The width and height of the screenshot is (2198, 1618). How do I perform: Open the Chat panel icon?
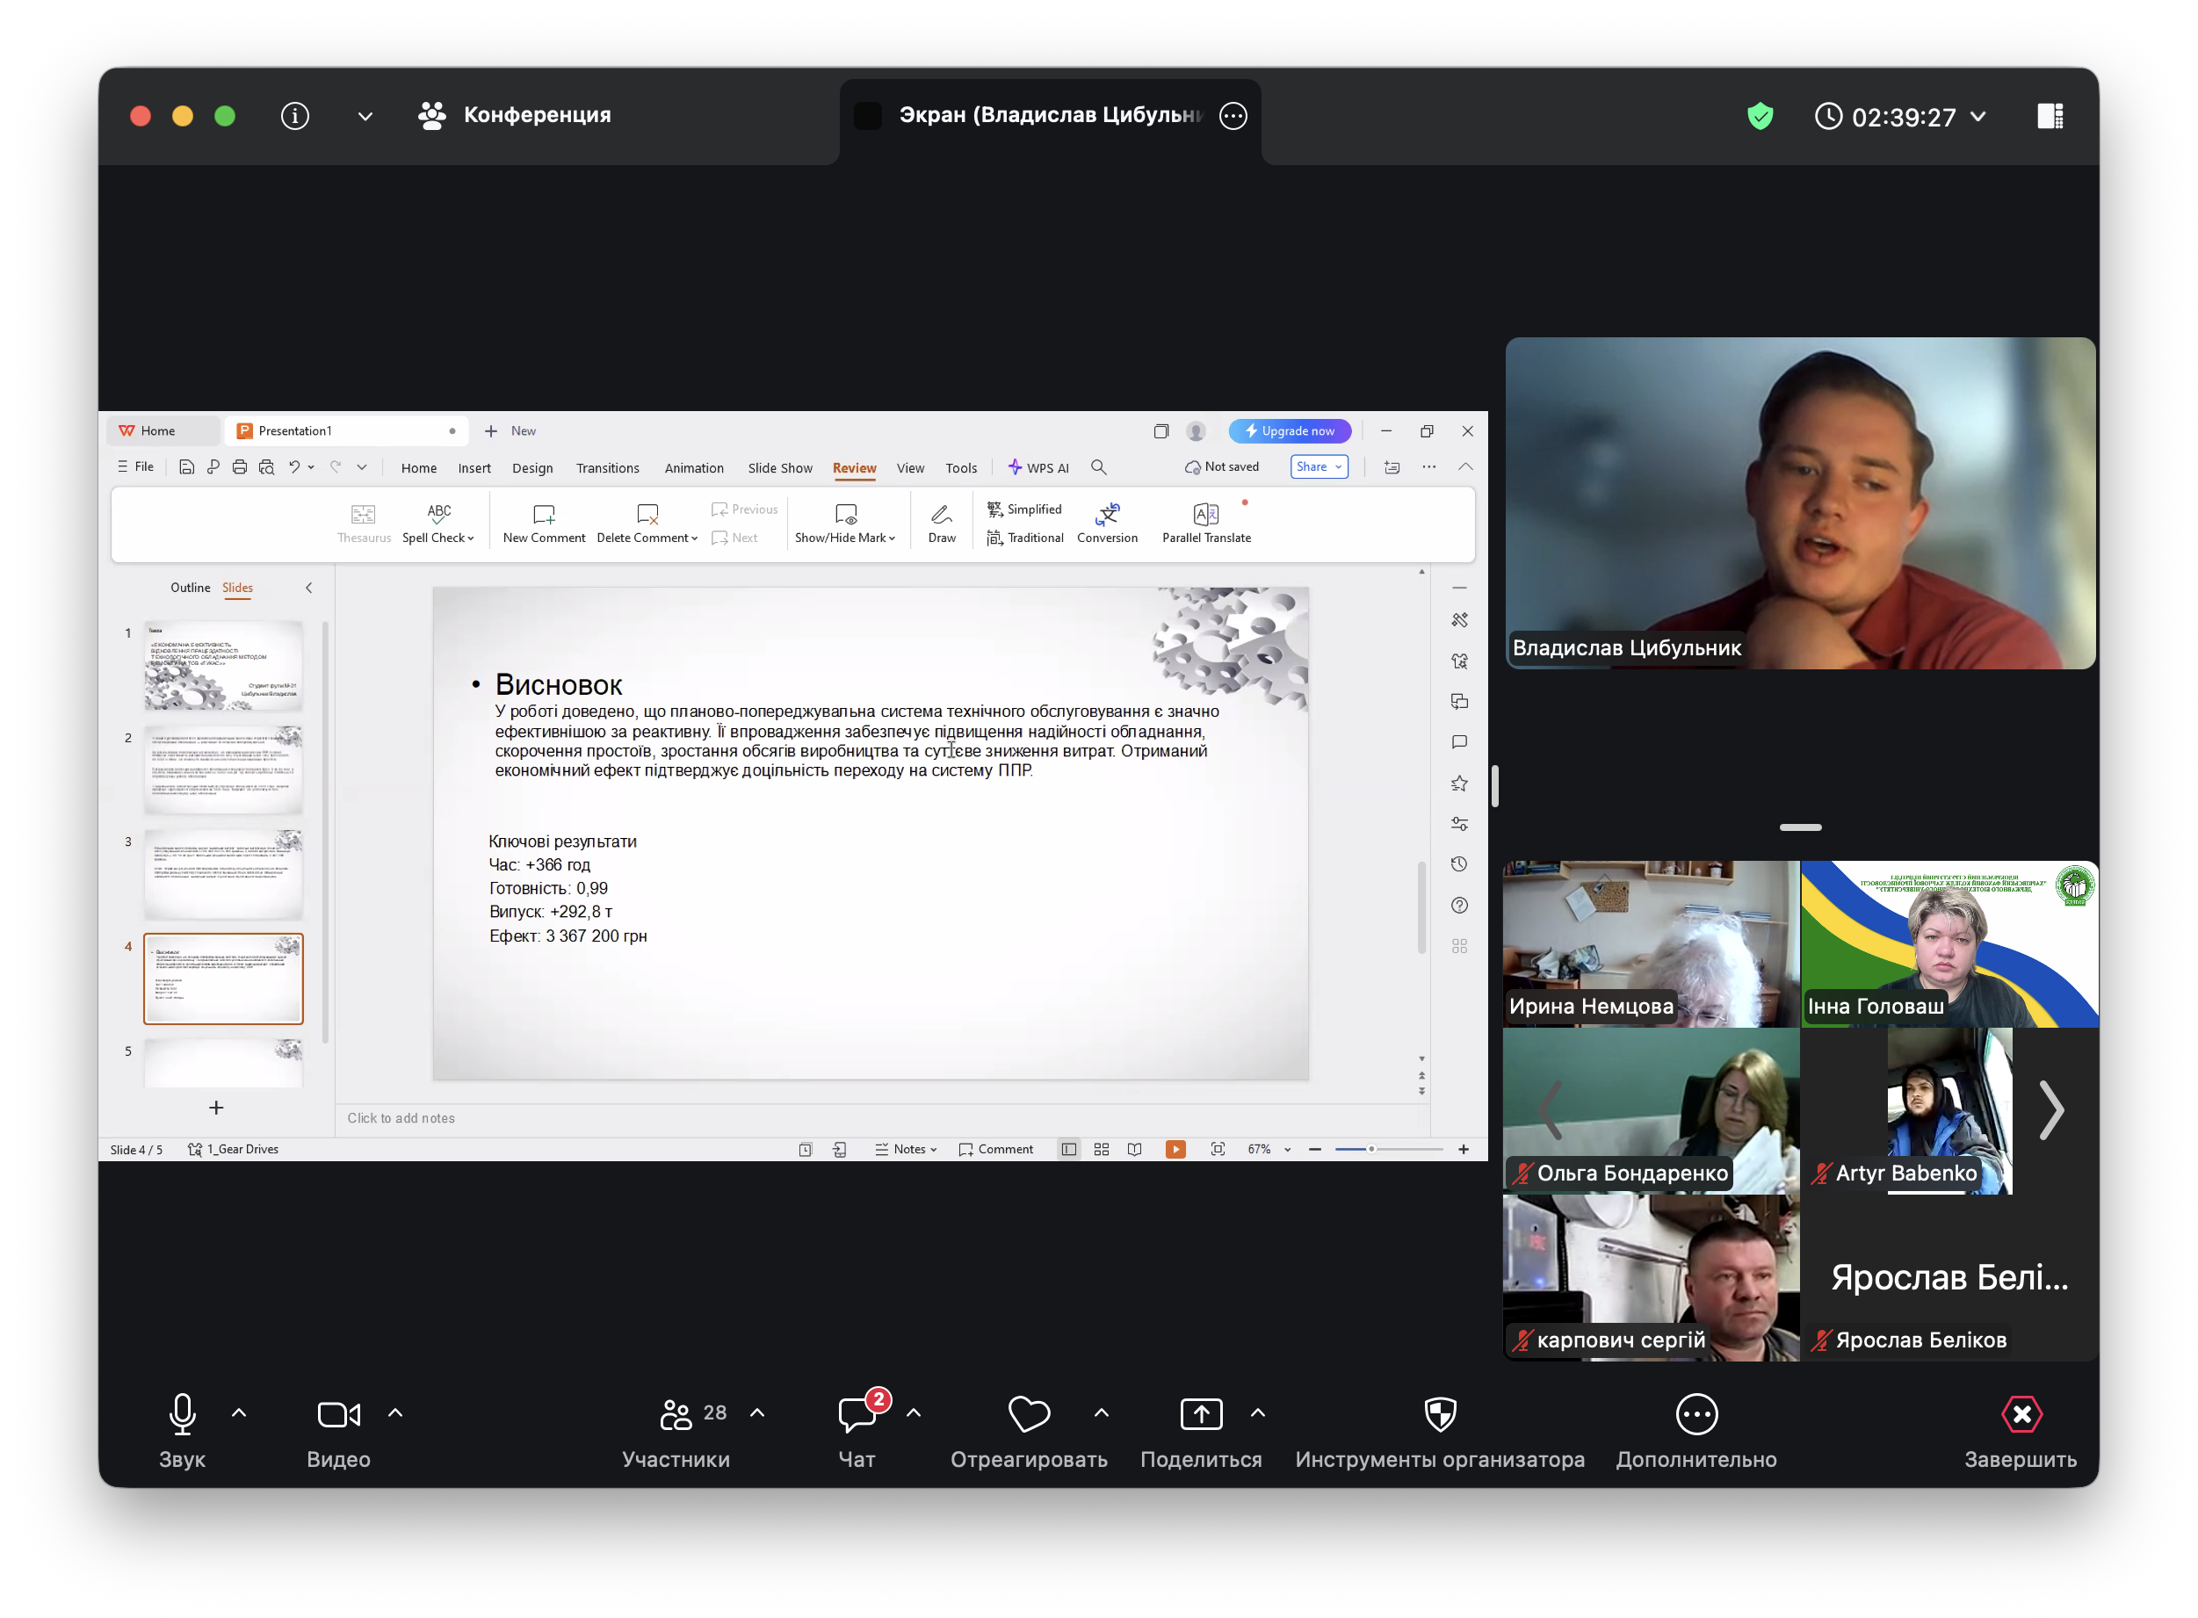click(x=857, y=1414)
